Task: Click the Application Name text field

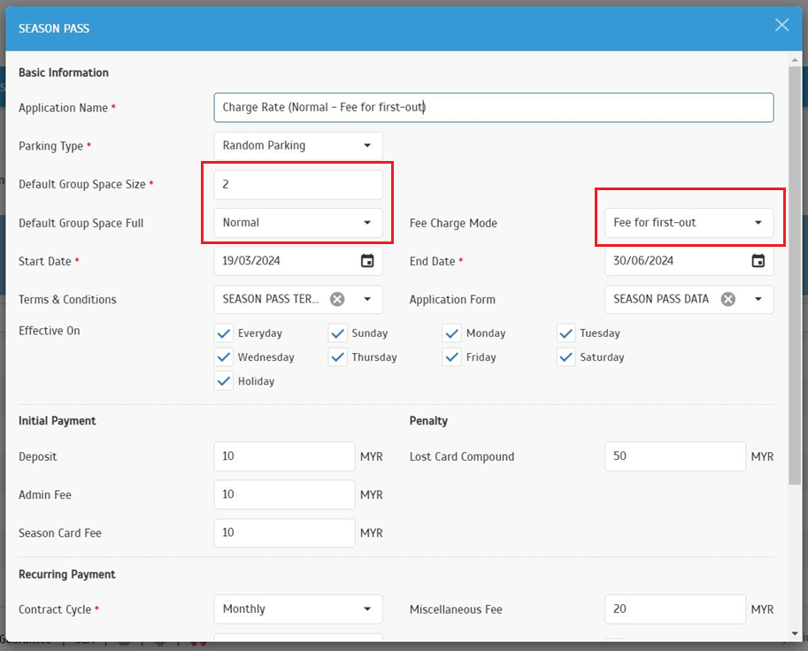Action: click(x=493, y=108)
